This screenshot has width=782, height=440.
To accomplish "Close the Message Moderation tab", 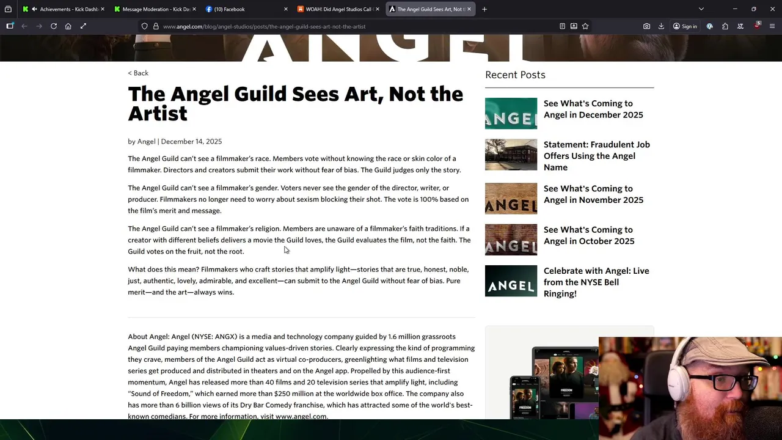I will pos(194,9).
